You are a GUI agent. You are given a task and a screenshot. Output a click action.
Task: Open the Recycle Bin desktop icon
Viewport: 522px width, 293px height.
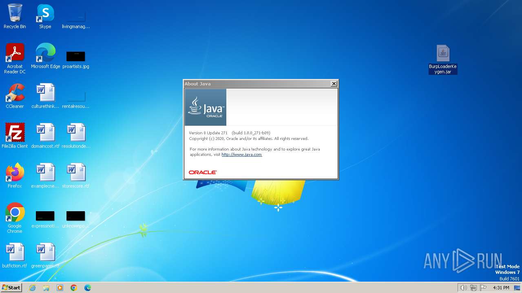(x=15, y=16)
